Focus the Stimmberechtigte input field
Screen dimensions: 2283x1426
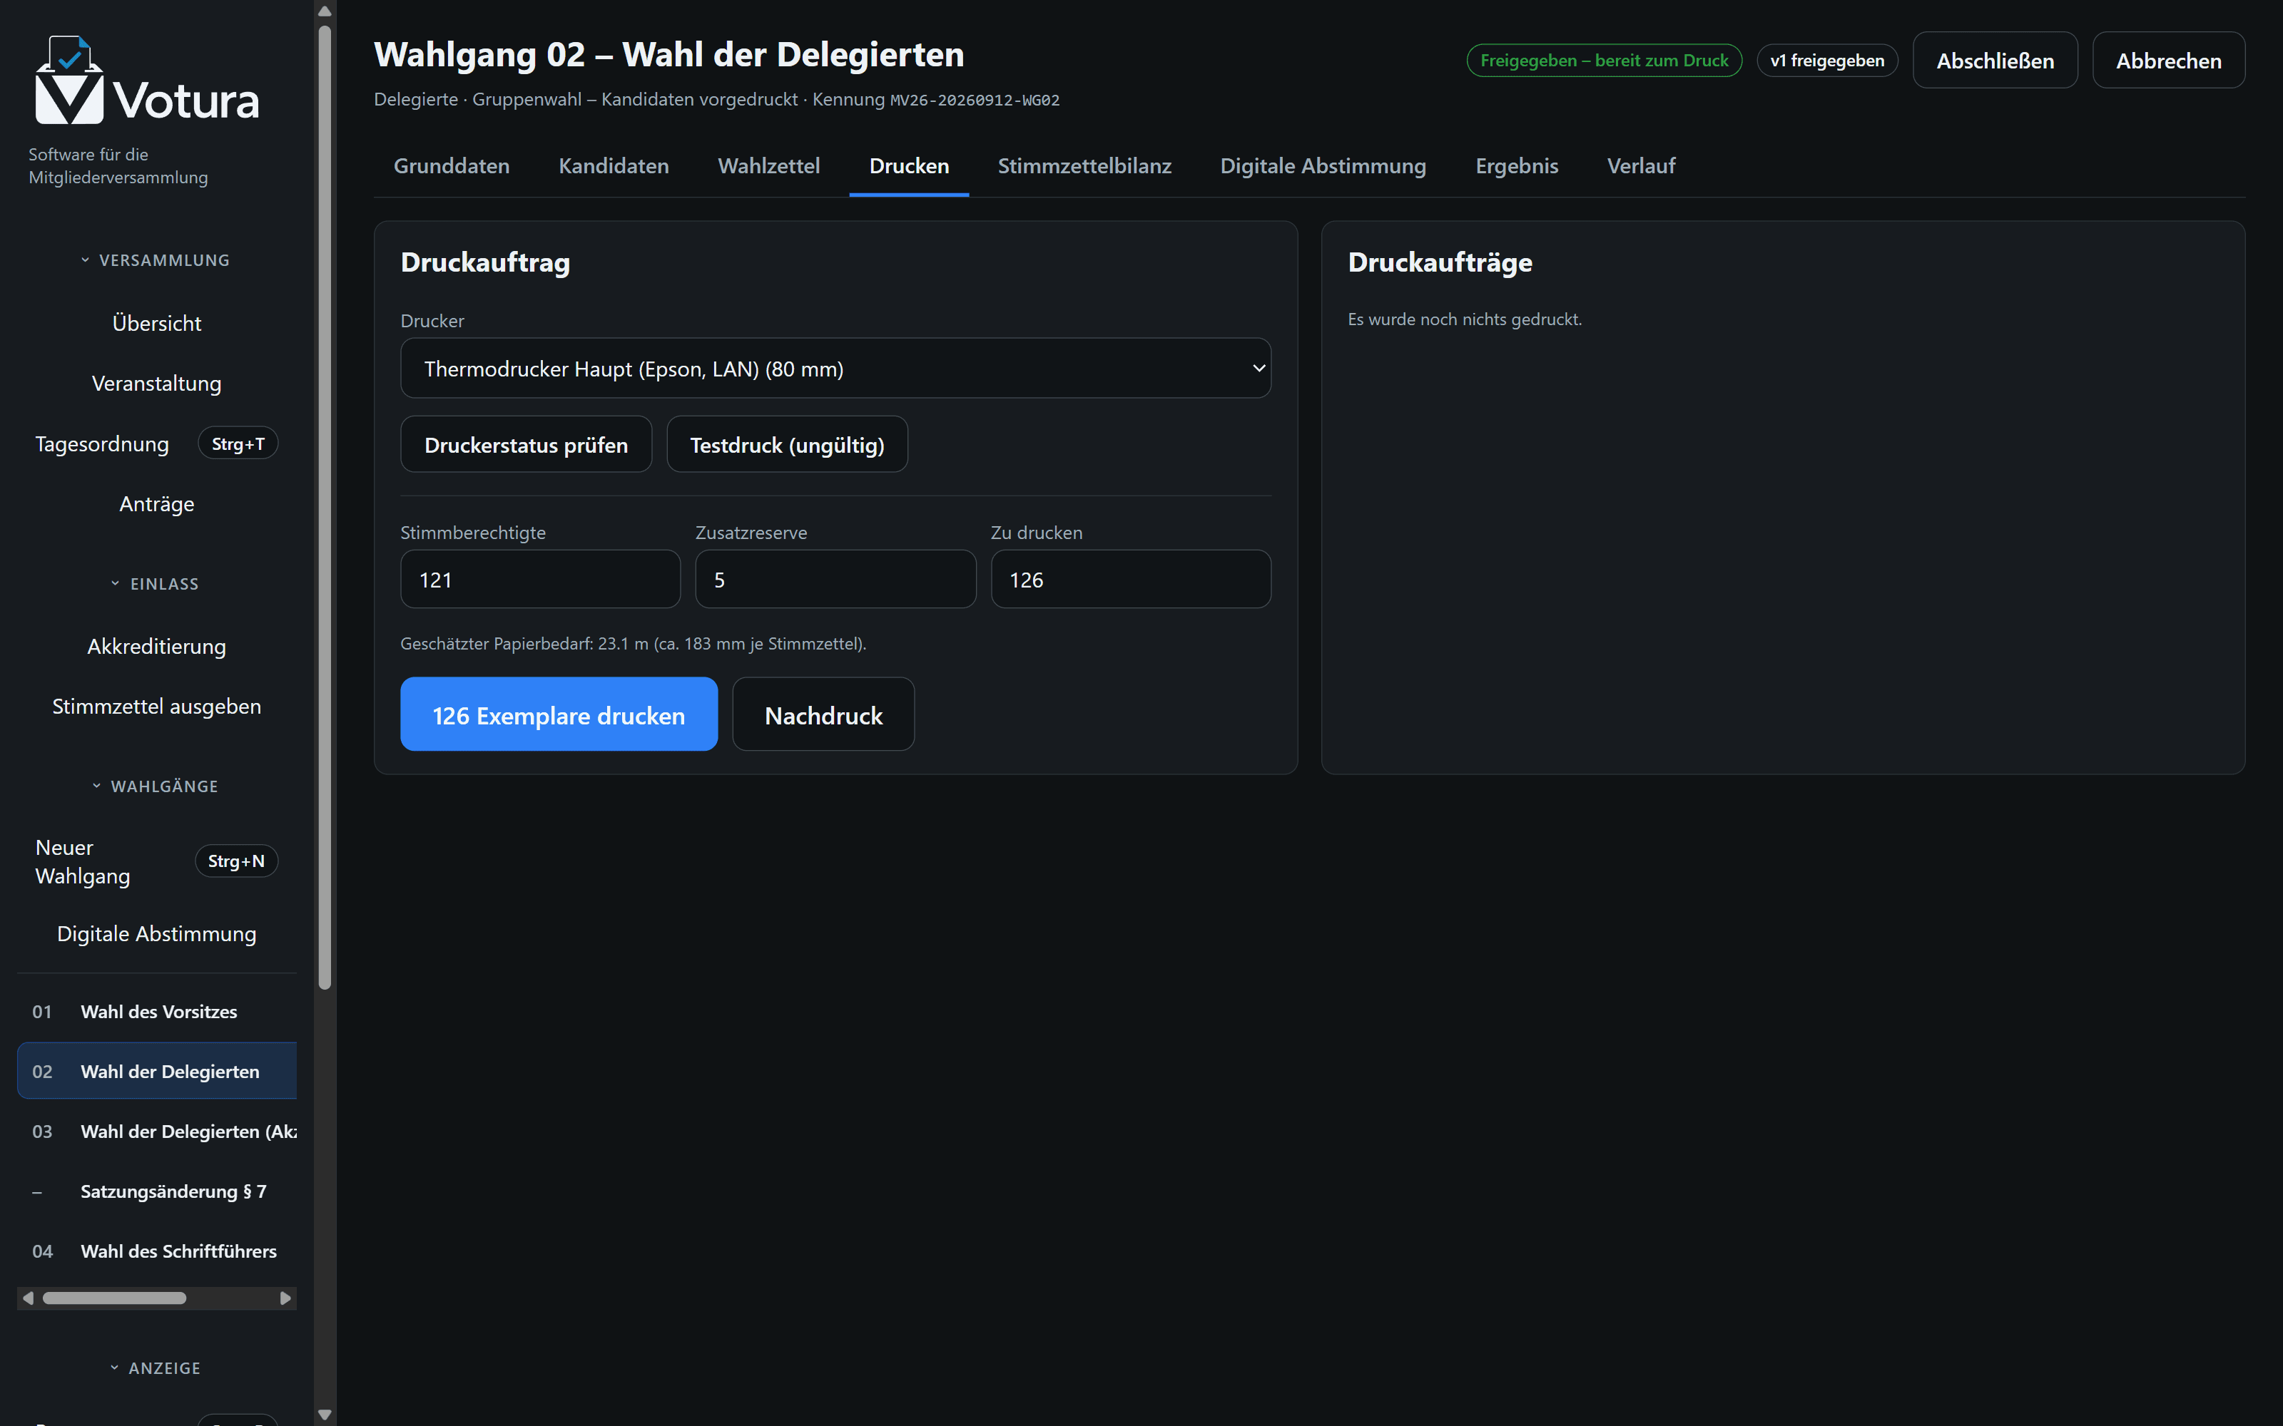pos(539,579)
